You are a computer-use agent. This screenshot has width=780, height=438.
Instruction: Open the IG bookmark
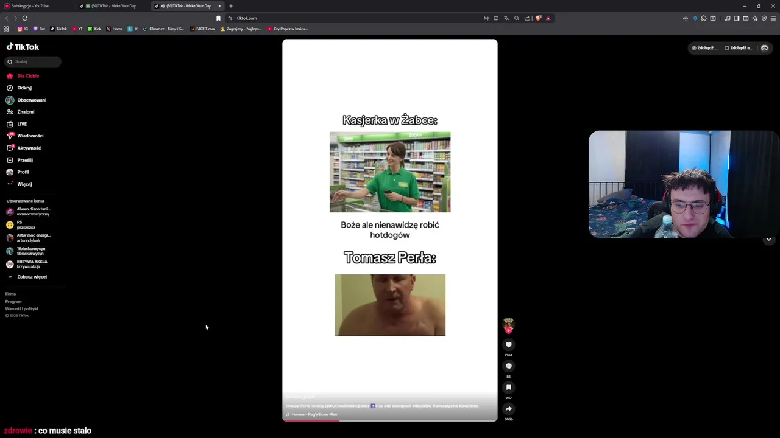[x=23, y=29]
